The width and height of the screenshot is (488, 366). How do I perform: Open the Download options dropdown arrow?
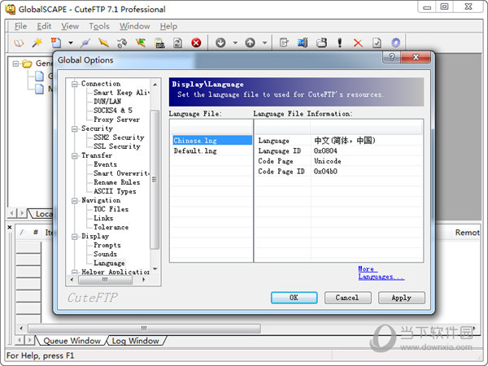[235, 42]
